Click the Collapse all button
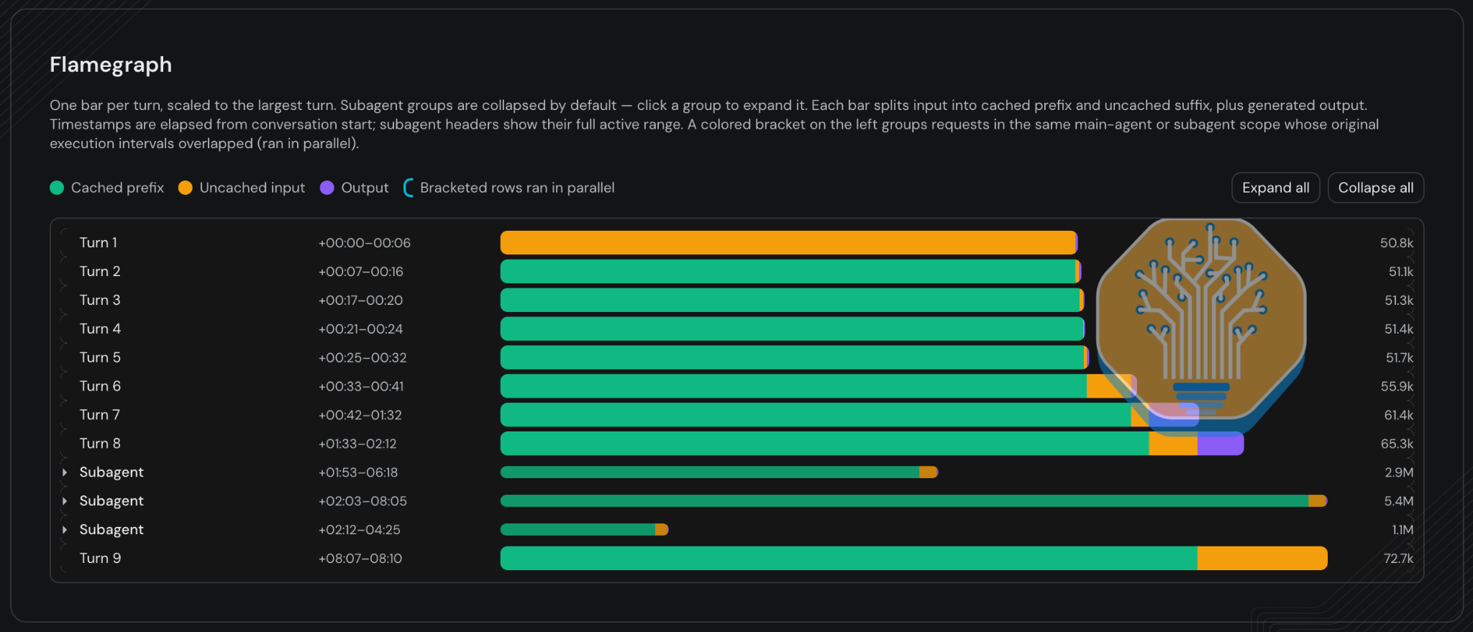Viewport: 1473px width, 632px height. point(1375,188)
